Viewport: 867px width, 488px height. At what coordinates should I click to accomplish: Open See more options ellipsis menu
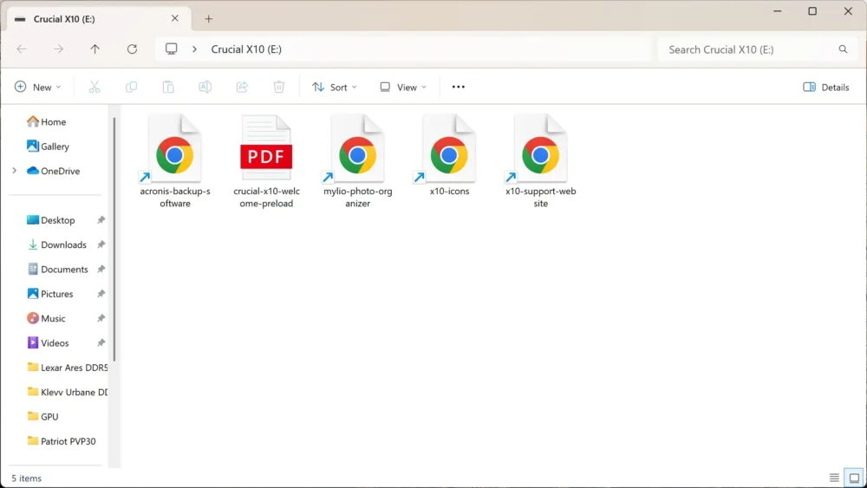pyautogui.click(x=459, y=87)
